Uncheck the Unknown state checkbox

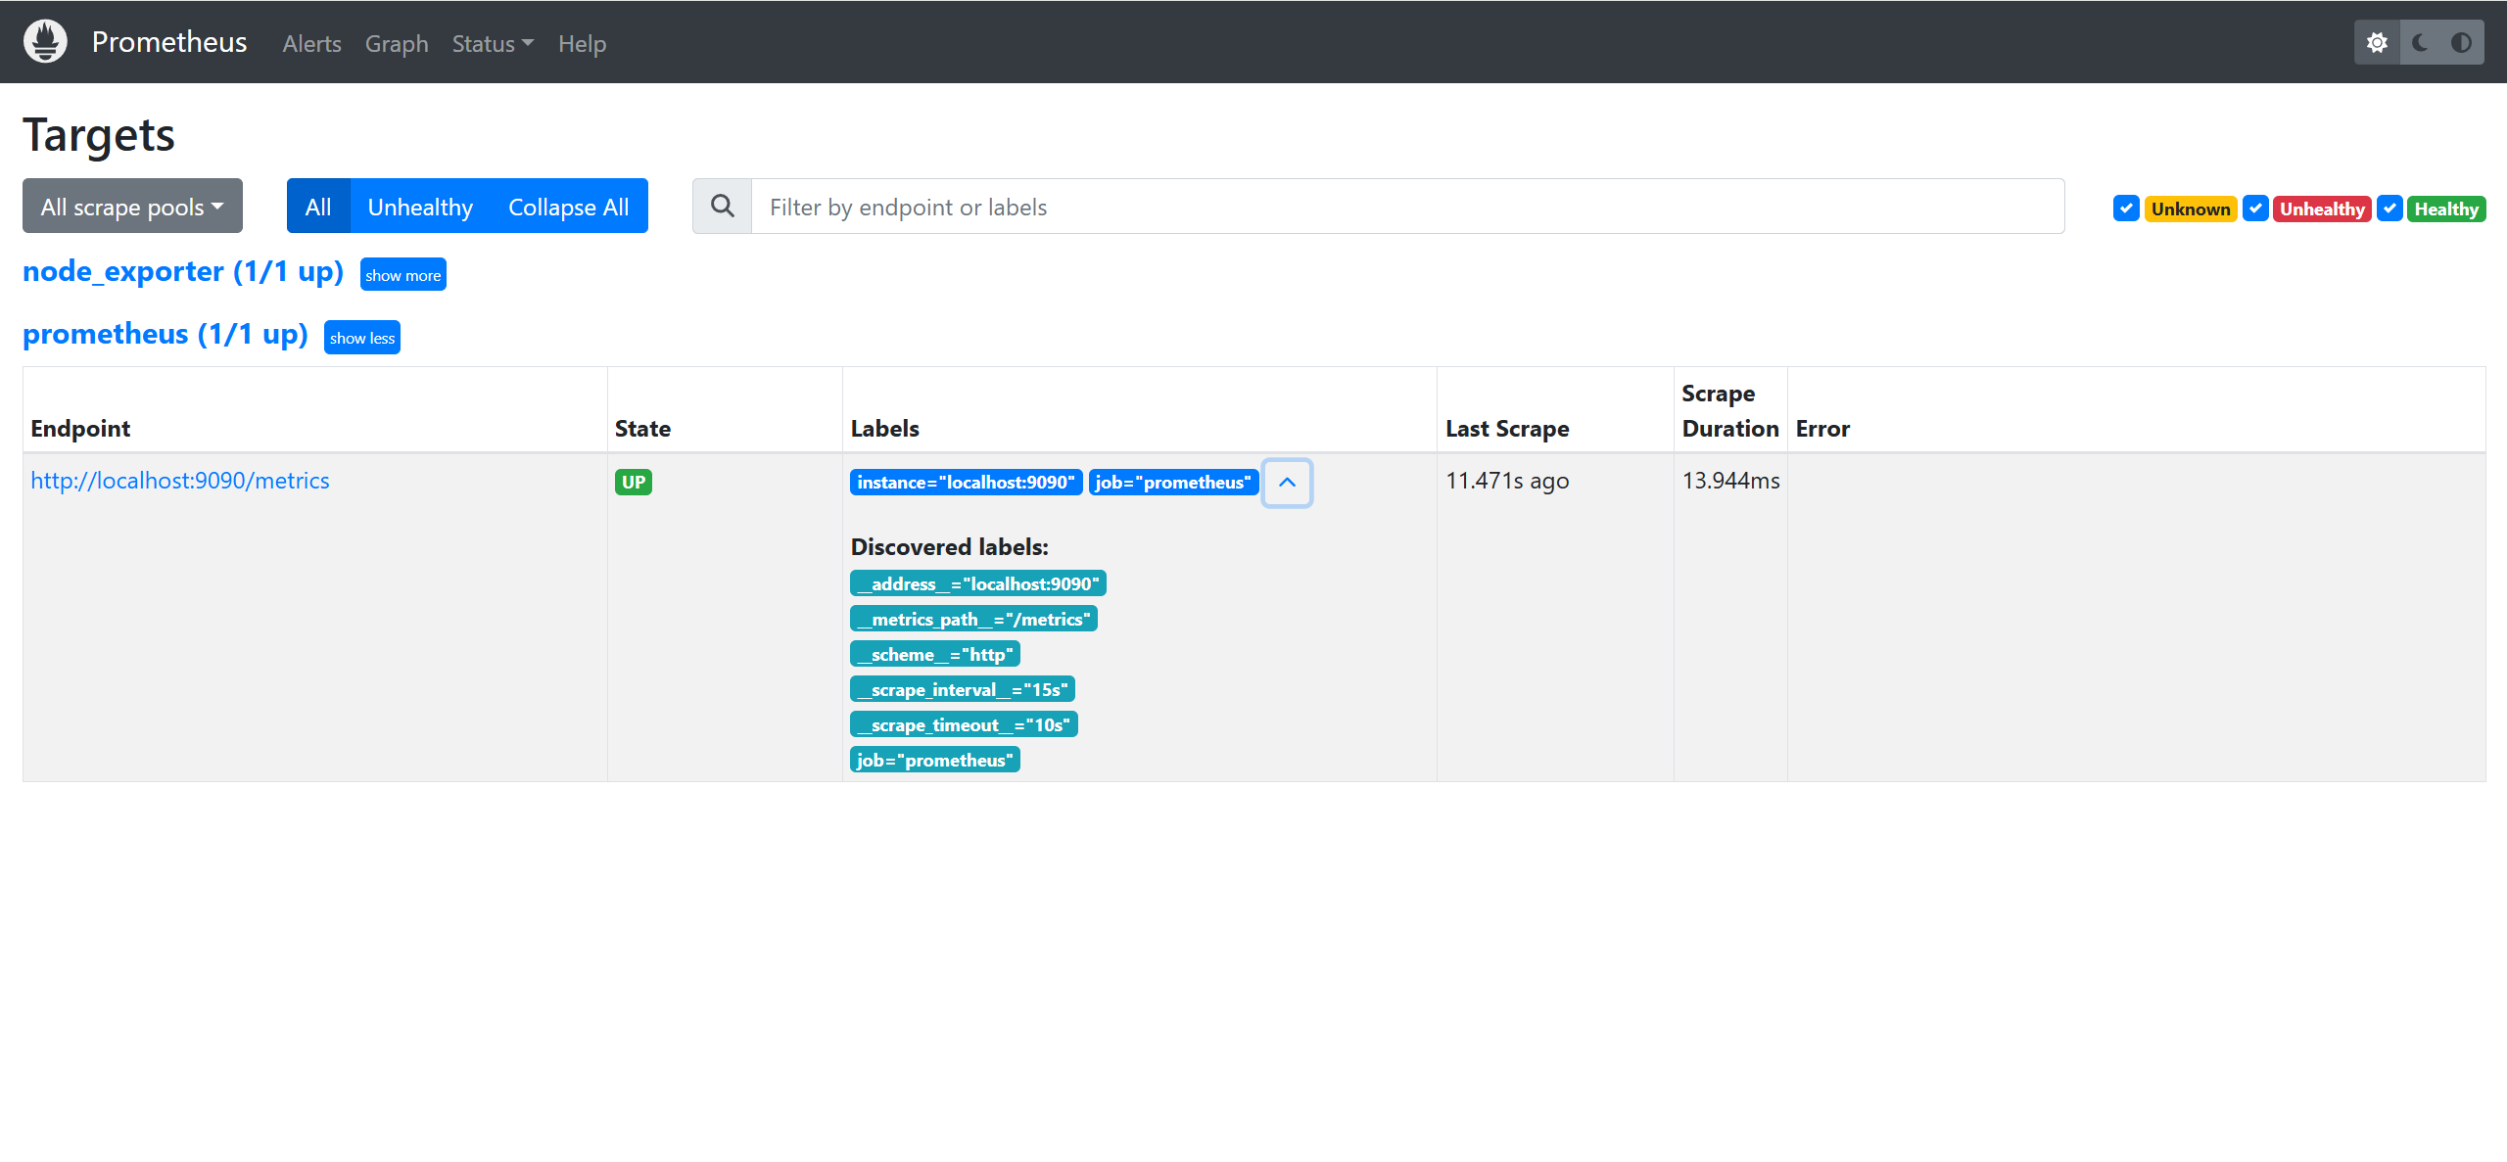(2125, 209)
